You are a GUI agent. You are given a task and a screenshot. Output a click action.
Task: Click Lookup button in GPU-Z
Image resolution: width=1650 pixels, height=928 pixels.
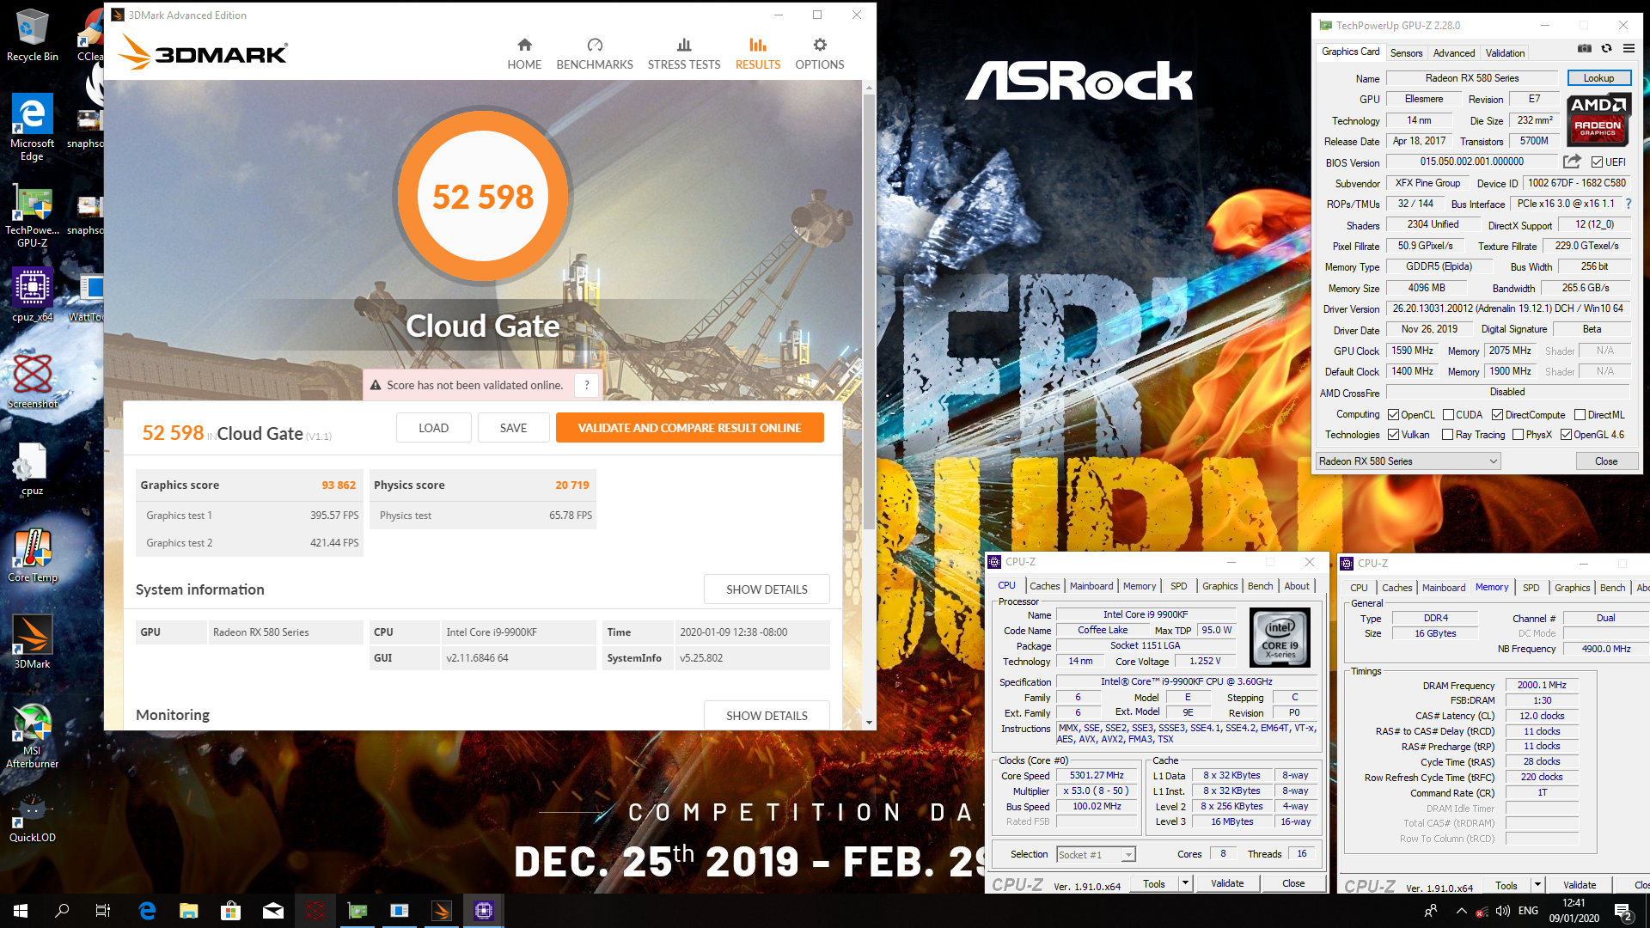pyautogui.click(x=1599, y=78)
